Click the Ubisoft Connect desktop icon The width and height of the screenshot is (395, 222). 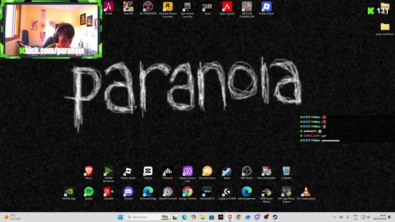point(168,194)
